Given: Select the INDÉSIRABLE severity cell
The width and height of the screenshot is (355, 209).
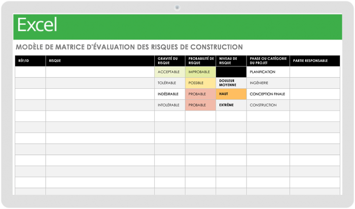Looking at the screenshot, I should coord(170,94).
